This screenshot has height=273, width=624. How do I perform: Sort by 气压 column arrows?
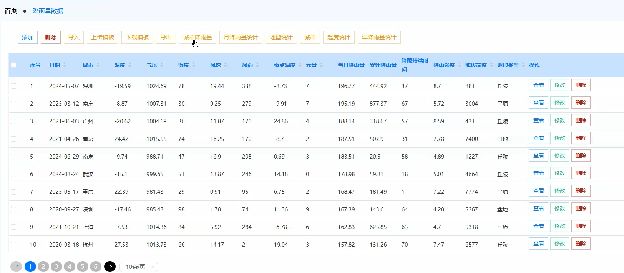(162, 65)
